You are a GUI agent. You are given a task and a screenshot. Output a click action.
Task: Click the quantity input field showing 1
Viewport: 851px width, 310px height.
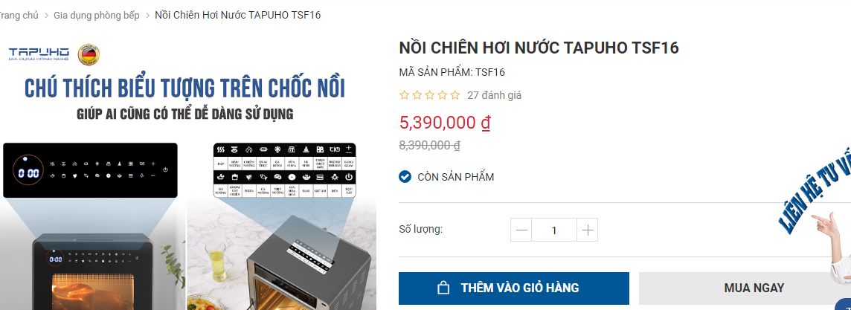coord(554,230)
